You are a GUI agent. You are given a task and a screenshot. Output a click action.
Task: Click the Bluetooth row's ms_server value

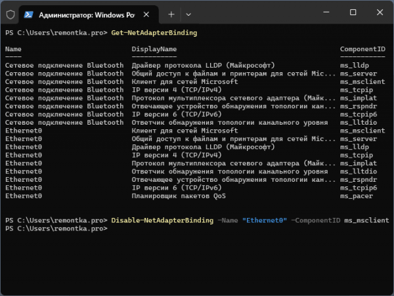[x=359, y=74]
